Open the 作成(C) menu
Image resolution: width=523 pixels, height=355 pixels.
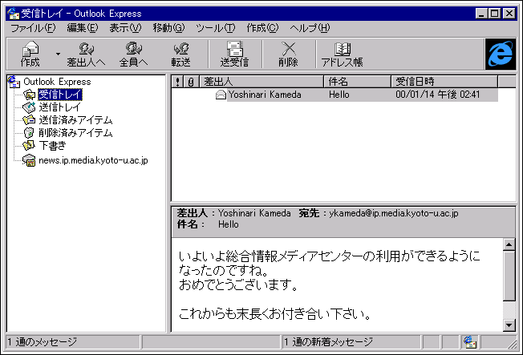[x=262, y=28]
